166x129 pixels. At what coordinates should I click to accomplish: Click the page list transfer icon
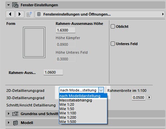coord(29,14)
